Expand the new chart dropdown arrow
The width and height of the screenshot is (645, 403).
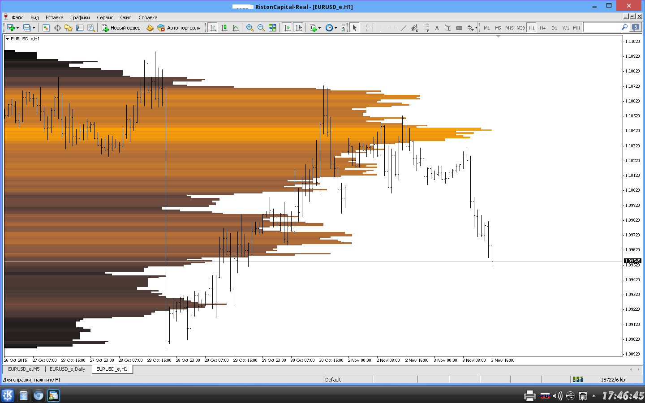pyautogui.click(x=17, y=28)
